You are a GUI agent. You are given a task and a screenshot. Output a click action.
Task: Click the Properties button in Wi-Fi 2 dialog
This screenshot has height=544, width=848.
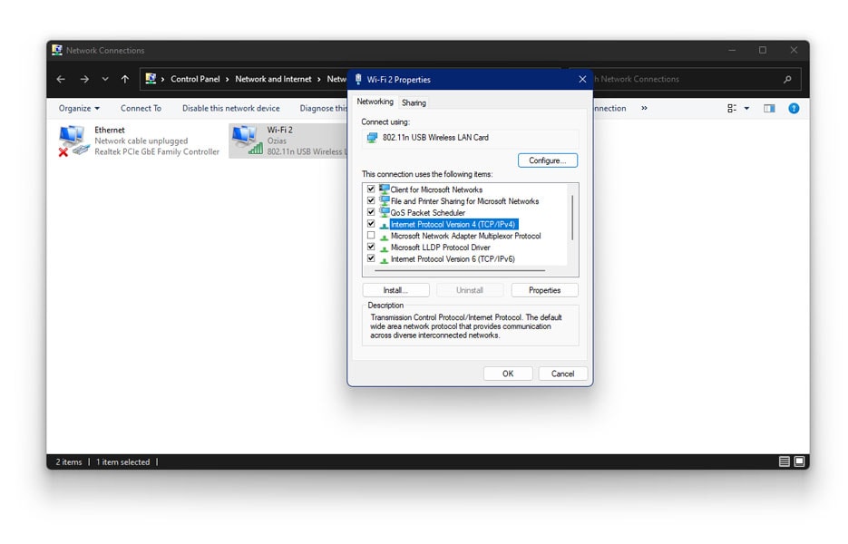point(544,290)
